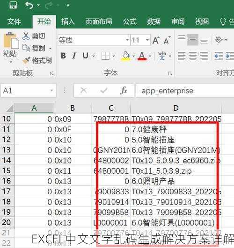Select row 15 header

point(7,170)
